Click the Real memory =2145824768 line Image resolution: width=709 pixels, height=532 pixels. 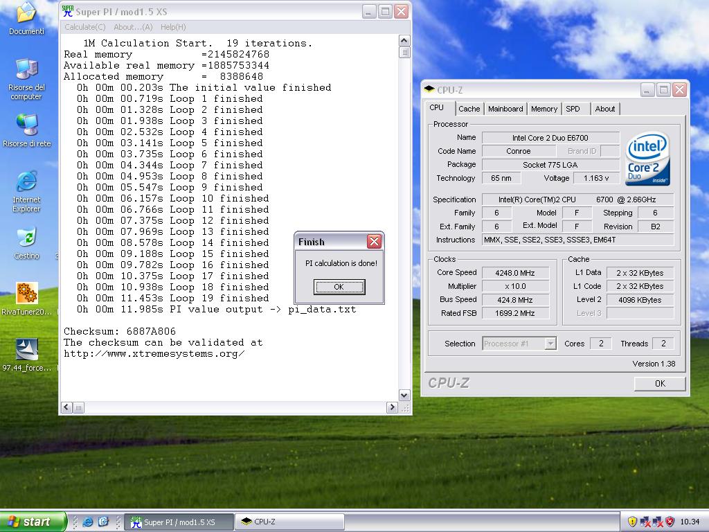point(166,54)
